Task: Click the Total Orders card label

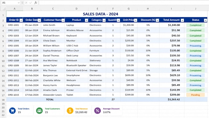Action: click(x=23, y=109)
